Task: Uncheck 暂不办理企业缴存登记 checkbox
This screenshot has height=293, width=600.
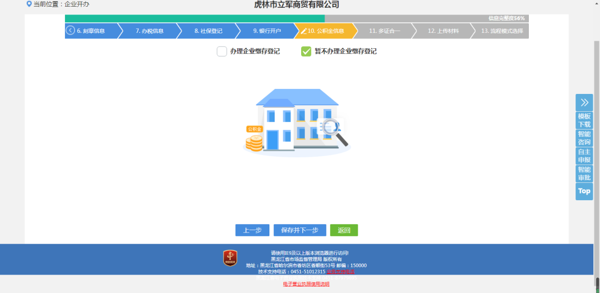Action: (x=306, y=51)
